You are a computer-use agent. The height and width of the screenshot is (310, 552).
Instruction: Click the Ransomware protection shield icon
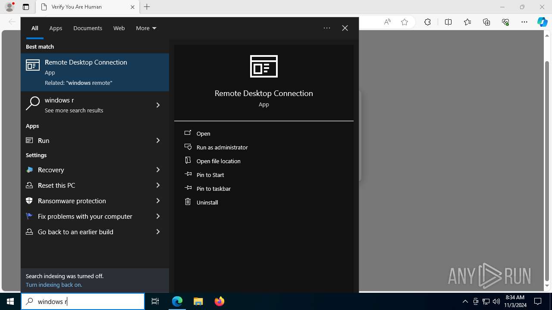(x=29, y=201)
